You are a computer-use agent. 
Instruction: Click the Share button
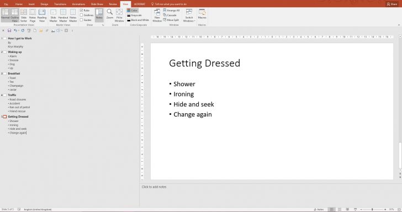pos(392,4)
